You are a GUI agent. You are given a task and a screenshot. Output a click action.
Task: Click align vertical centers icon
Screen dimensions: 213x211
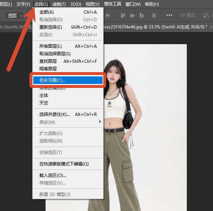point(132,15)
